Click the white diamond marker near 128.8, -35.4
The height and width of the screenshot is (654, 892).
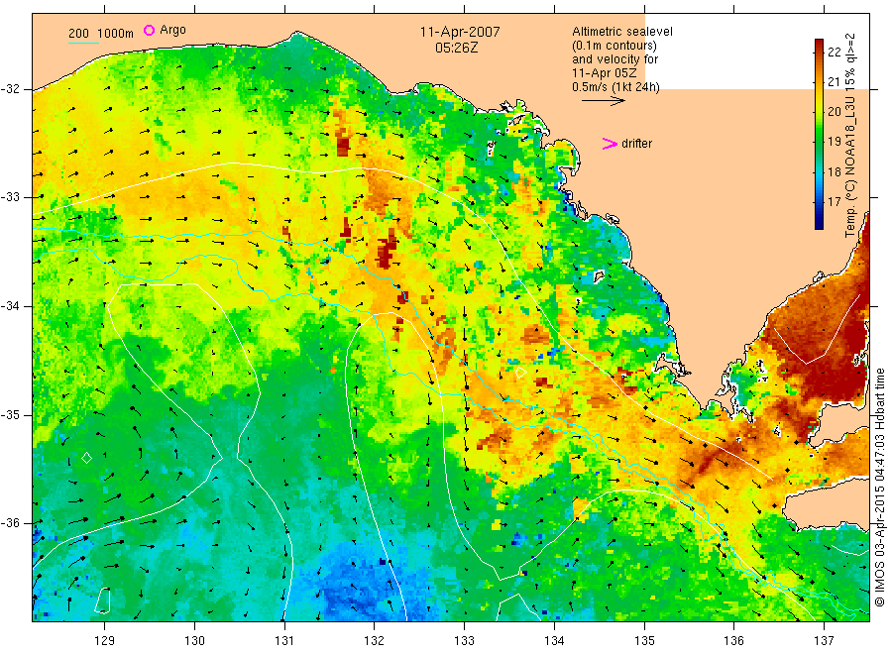coord(87,457)
